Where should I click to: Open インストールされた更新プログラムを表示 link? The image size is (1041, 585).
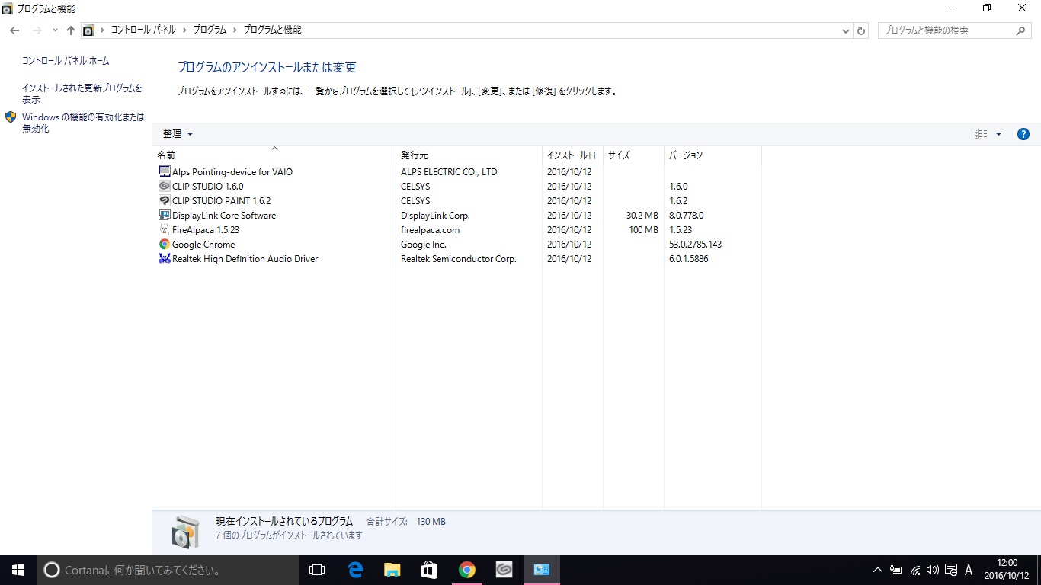pyautogui.click(x=82, y=94)
